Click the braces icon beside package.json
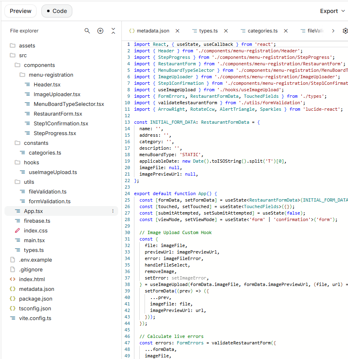 coord(13,299)
